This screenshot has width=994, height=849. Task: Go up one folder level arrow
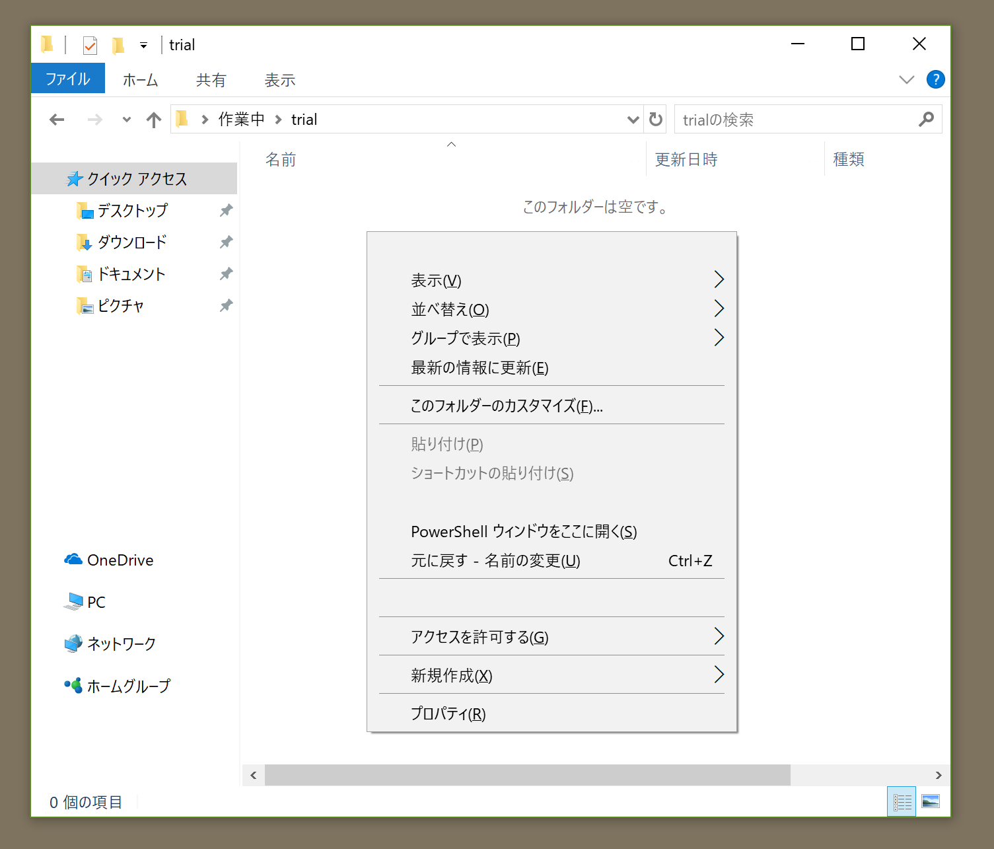click(x=154, y=120)
